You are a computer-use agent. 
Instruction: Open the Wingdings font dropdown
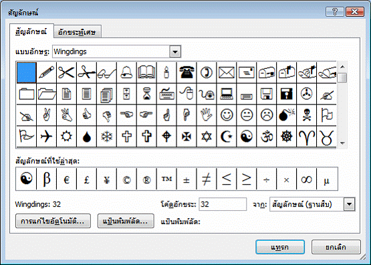pos(175,52)
